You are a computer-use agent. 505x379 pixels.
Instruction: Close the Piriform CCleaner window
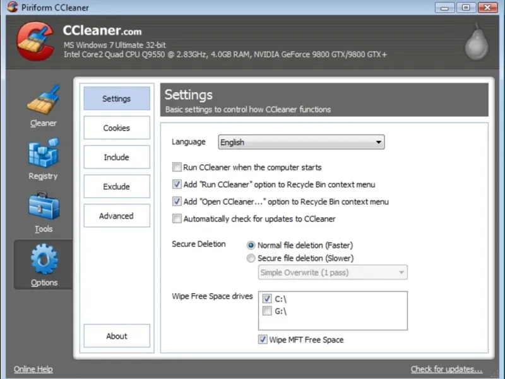click(x=487, y=8)
